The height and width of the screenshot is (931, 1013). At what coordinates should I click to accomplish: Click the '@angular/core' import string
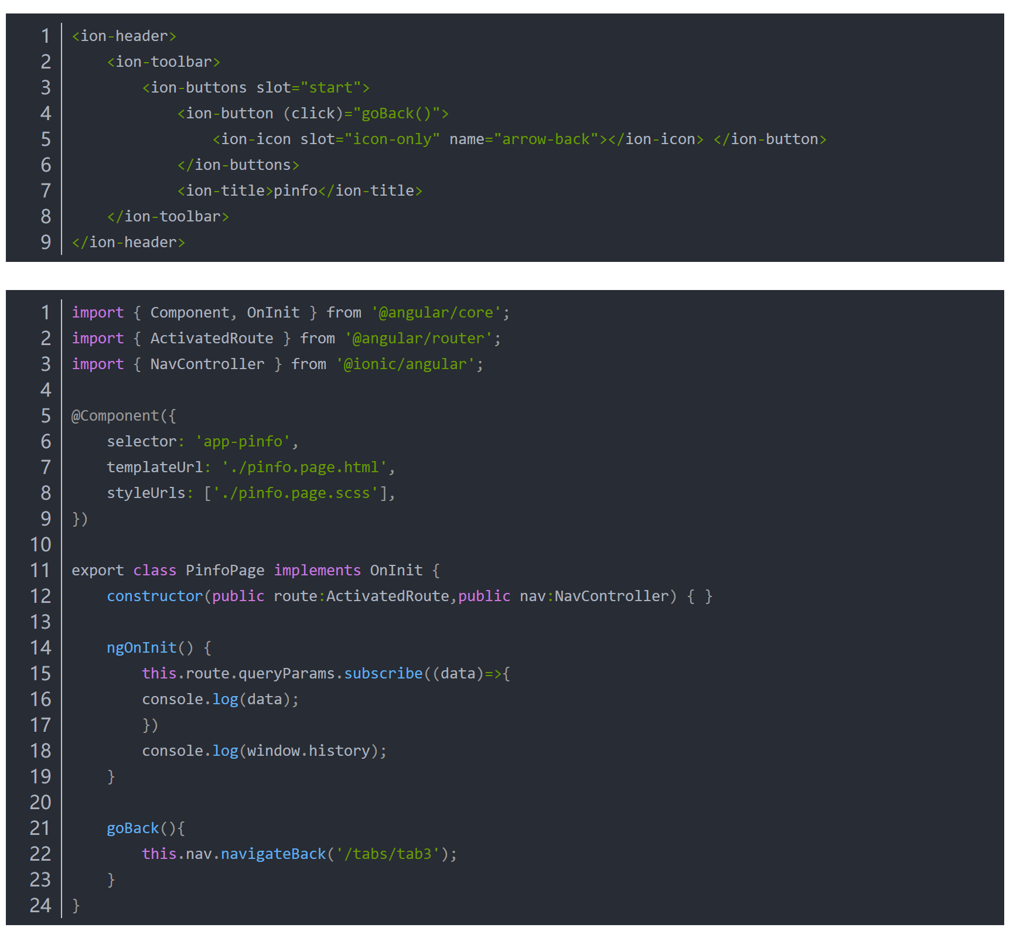pyautogui.click(x=436, y=312)
